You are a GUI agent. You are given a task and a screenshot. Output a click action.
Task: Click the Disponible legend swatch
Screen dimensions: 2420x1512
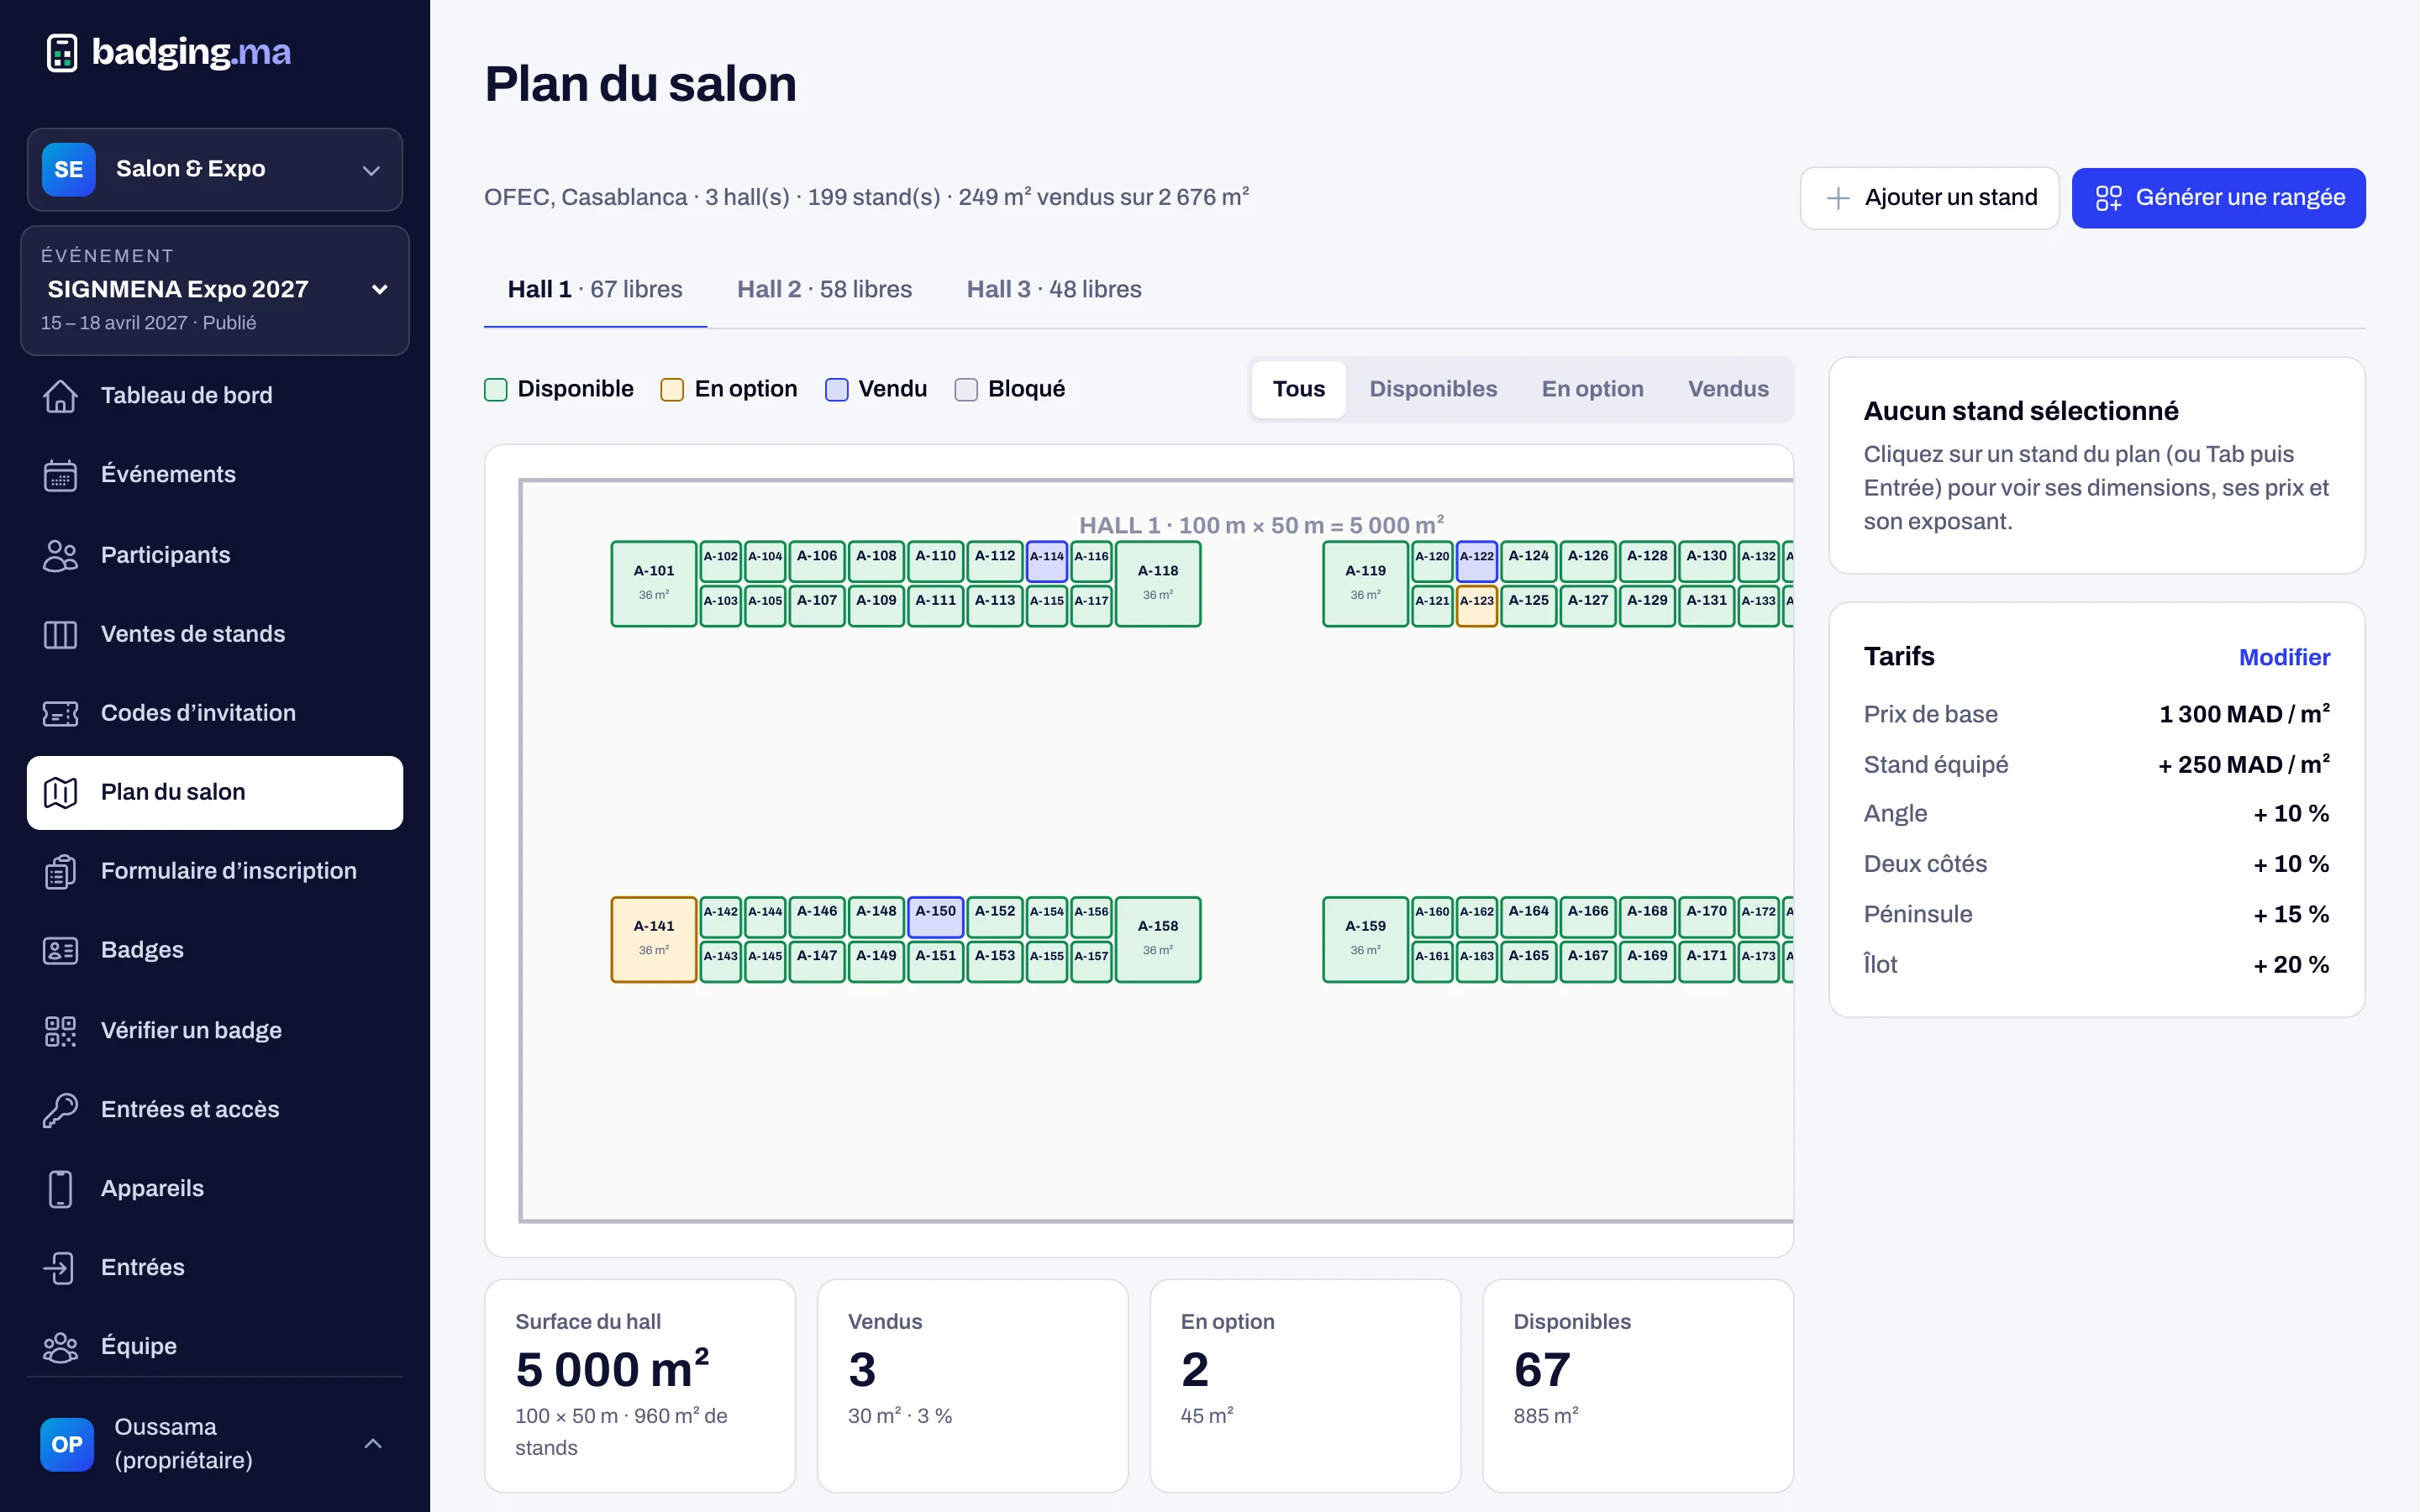pyautogui.click(x=496, y=389)
